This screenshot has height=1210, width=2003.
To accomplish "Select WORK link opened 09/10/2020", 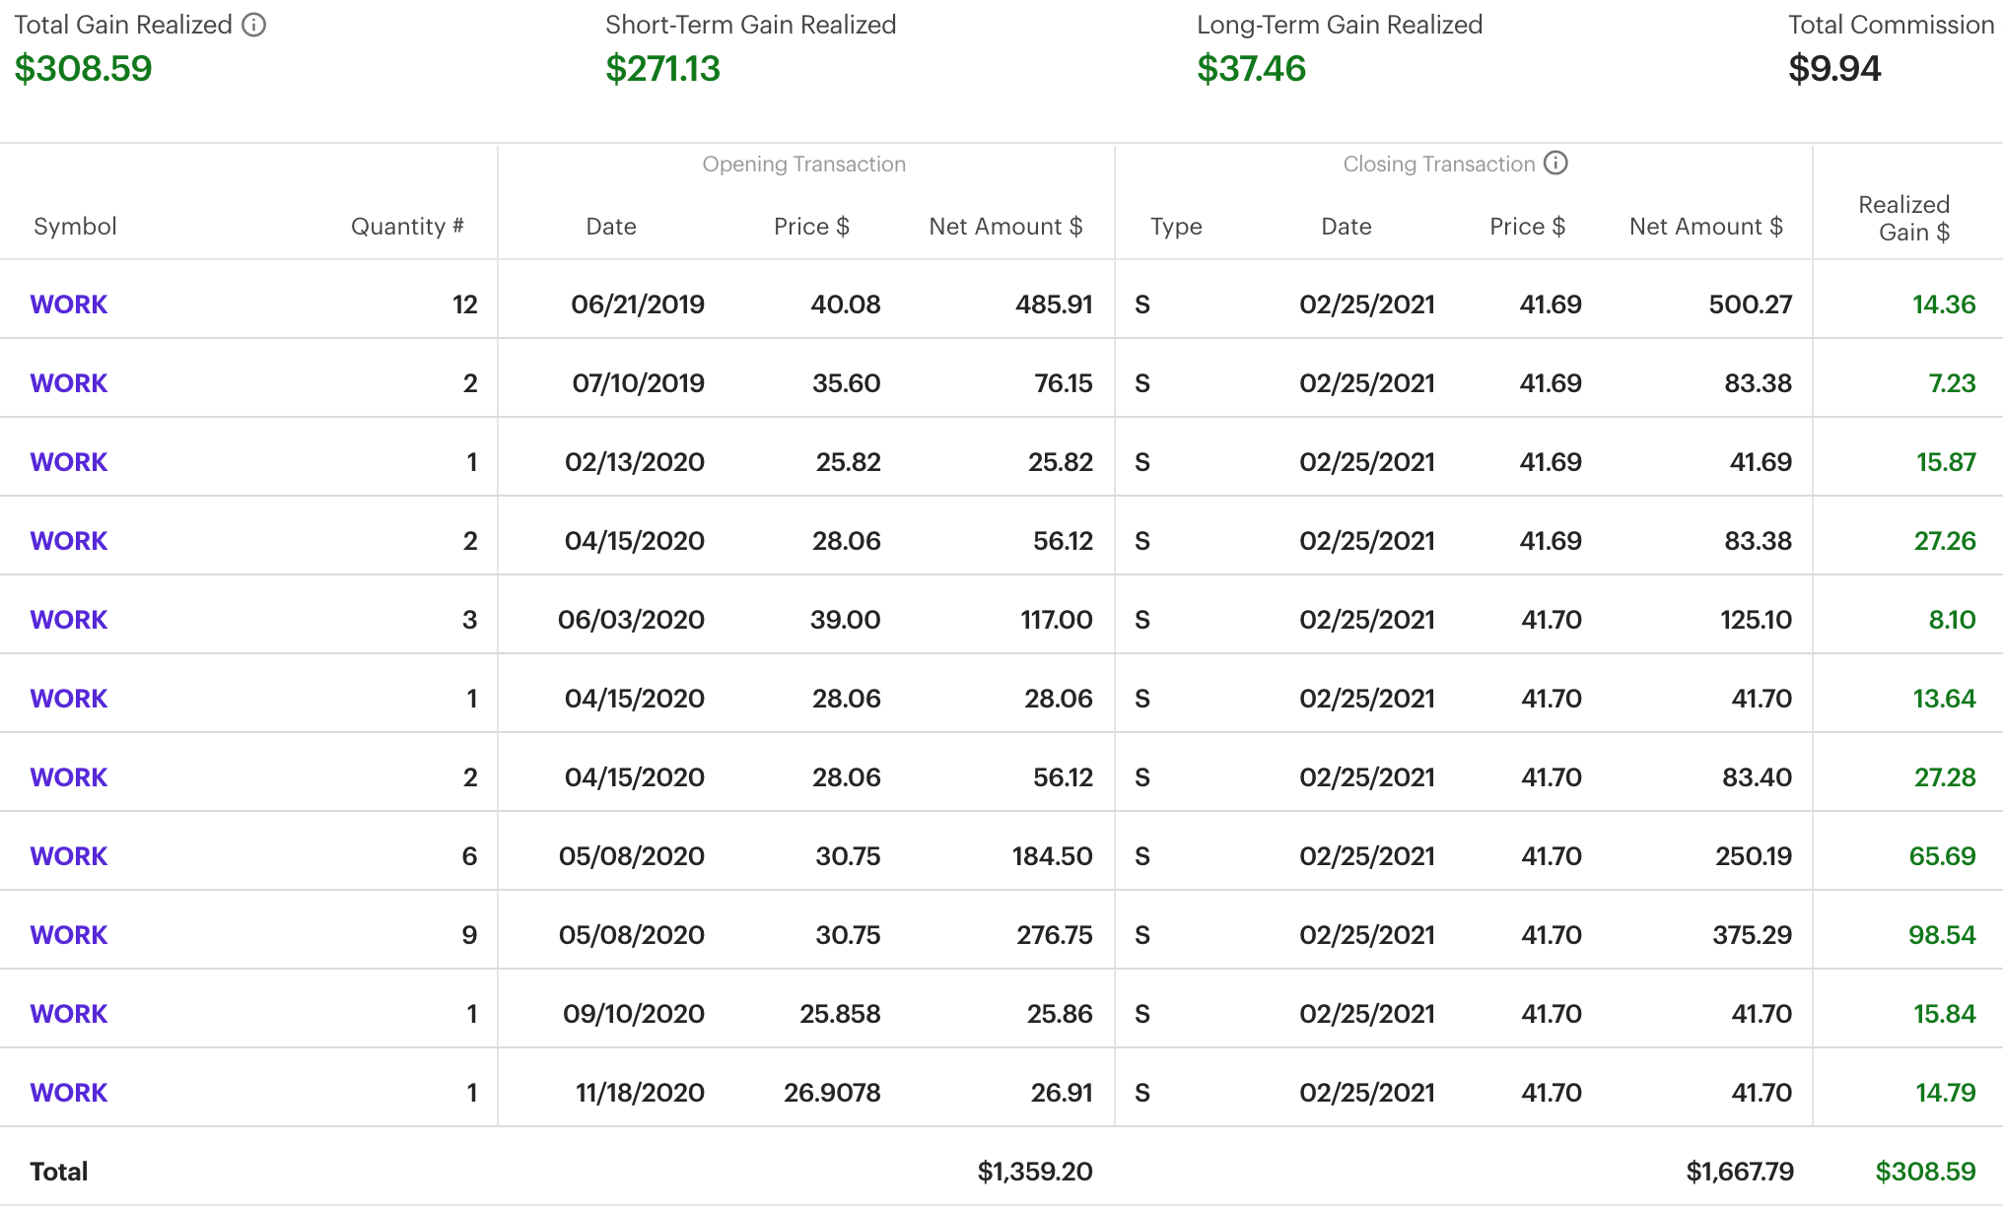I will tap(68, 1014).
